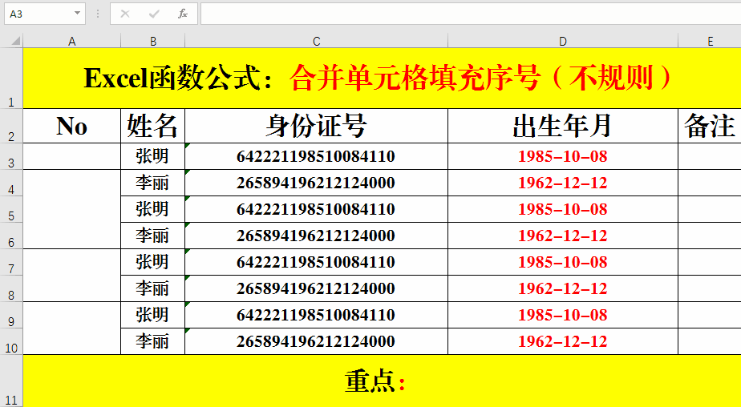Click '张明' in row 7
Image resolution: width=741 pixels, height=407 pixels.
click(152, 262)
